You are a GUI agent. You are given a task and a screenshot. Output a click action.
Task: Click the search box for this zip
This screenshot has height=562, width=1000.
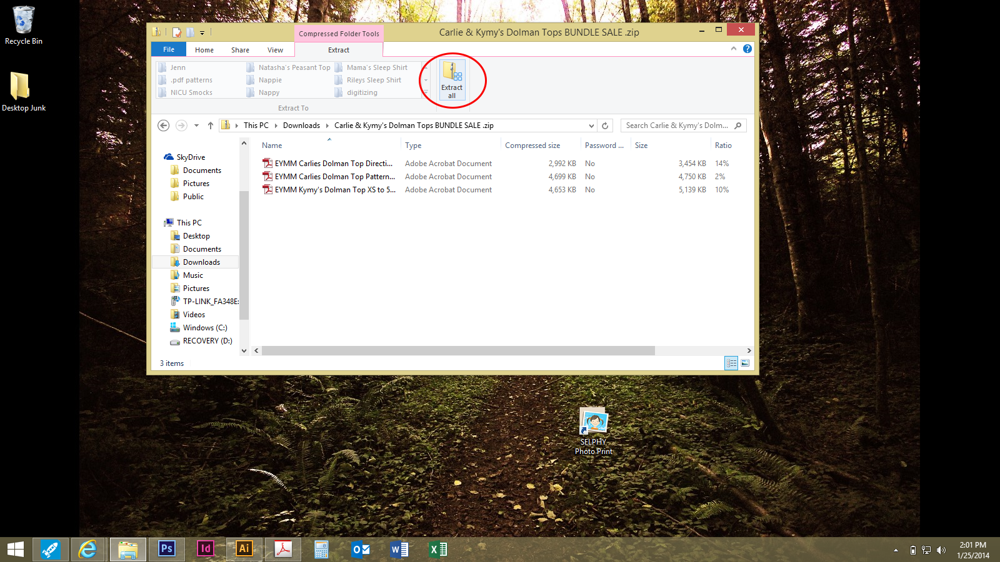click(677, 126)
